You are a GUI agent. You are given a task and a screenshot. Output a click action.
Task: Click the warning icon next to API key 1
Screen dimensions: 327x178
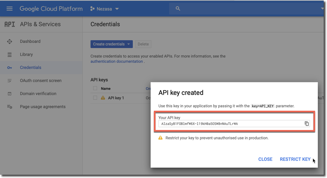[103, 98]
